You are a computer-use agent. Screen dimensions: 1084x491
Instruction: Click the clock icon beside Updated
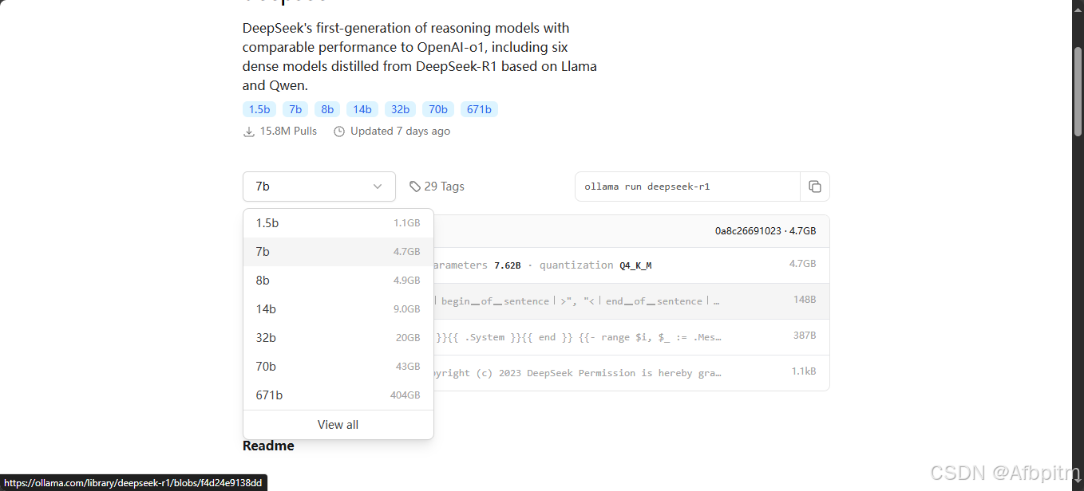click(x=339, y=132)
